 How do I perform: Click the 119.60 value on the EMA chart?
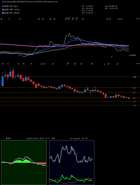pos(132,55)
